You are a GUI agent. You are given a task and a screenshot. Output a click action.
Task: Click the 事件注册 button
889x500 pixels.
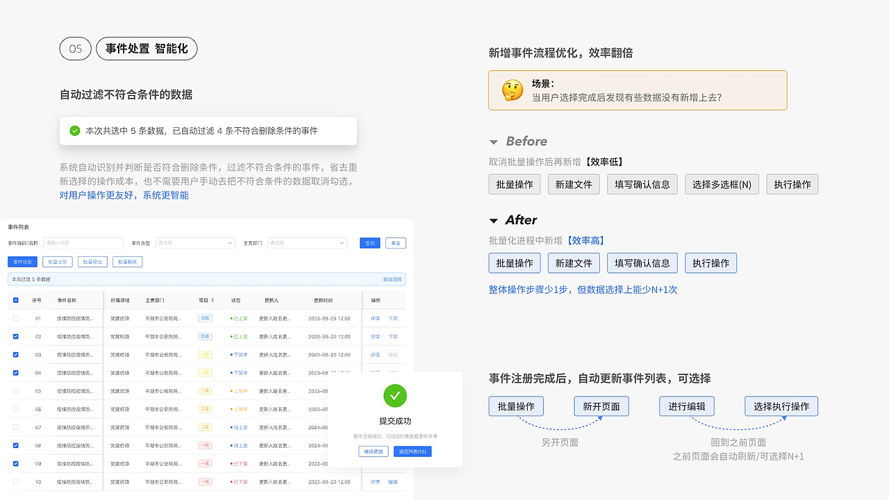pos(22,262)
